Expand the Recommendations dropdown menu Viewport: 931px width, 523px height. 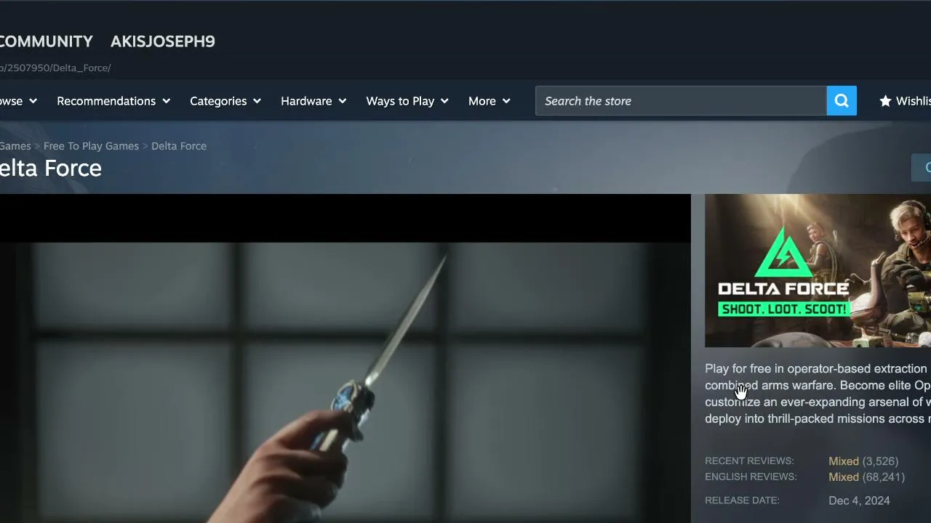(113, 101)
